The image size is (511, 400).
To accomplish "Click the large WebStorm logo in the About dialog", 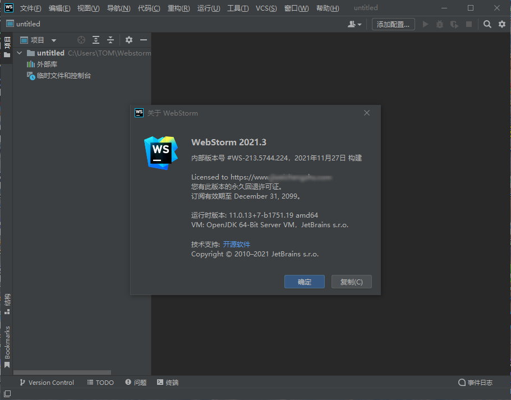I will [161, 153].
